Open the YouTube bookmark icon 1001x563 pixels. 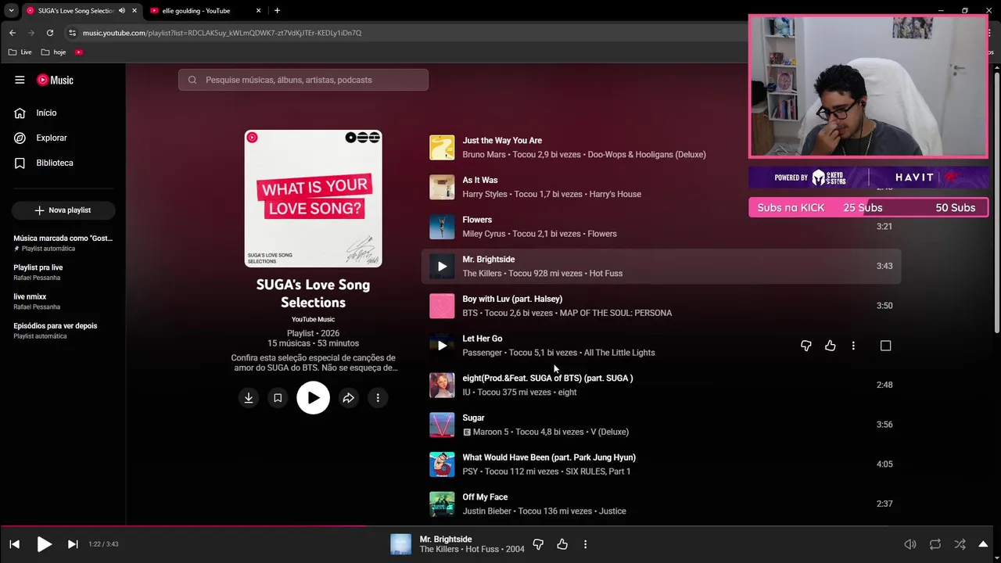(x=79, y=52)
